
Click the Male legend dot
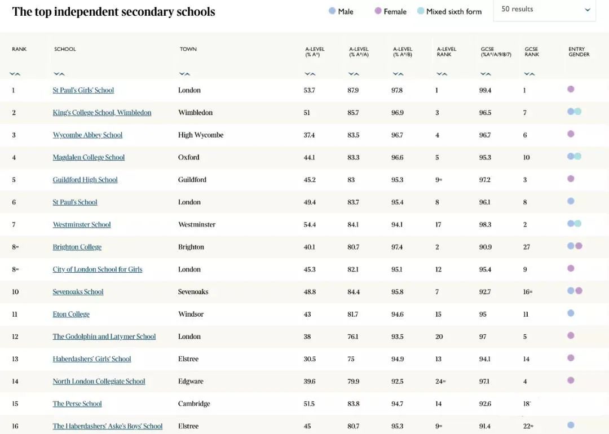pyautogui.click(x=332, y=11)
